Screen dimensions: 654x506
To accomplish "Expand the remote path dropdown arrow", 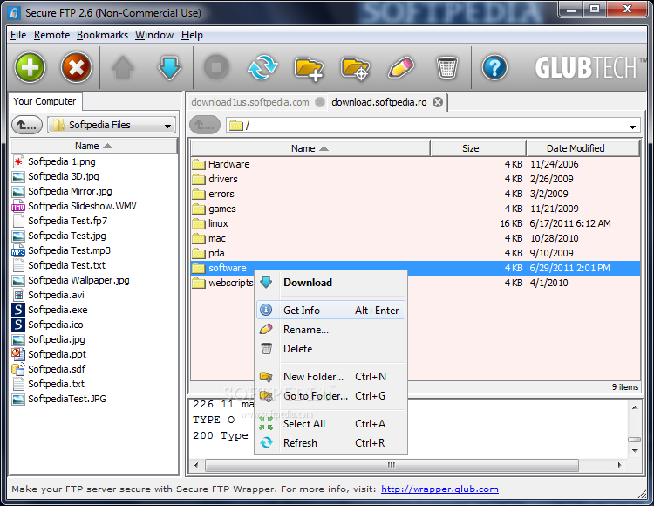I will click(632, 126).
